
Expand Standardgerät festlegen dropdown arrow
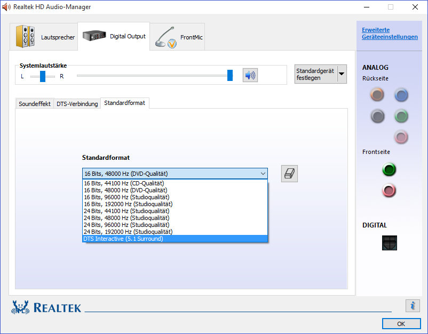pyautogui.click(x=342, y=74)
